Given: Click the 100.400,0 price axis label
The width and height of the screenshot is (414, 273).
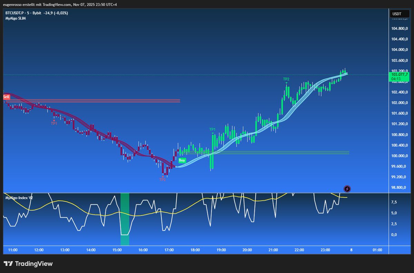Looking at the screenshot, I should [x=399, y=145].
